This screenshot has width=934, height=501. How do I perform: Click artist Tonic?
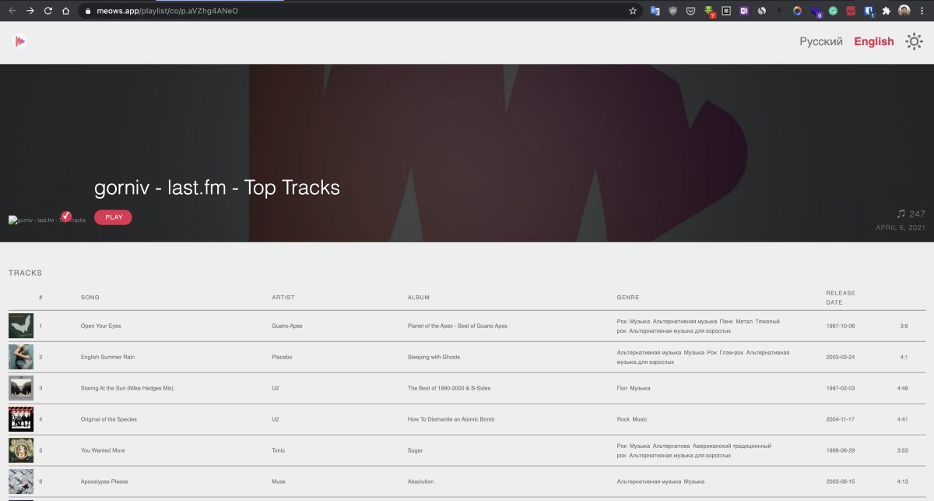click(279, 450)
